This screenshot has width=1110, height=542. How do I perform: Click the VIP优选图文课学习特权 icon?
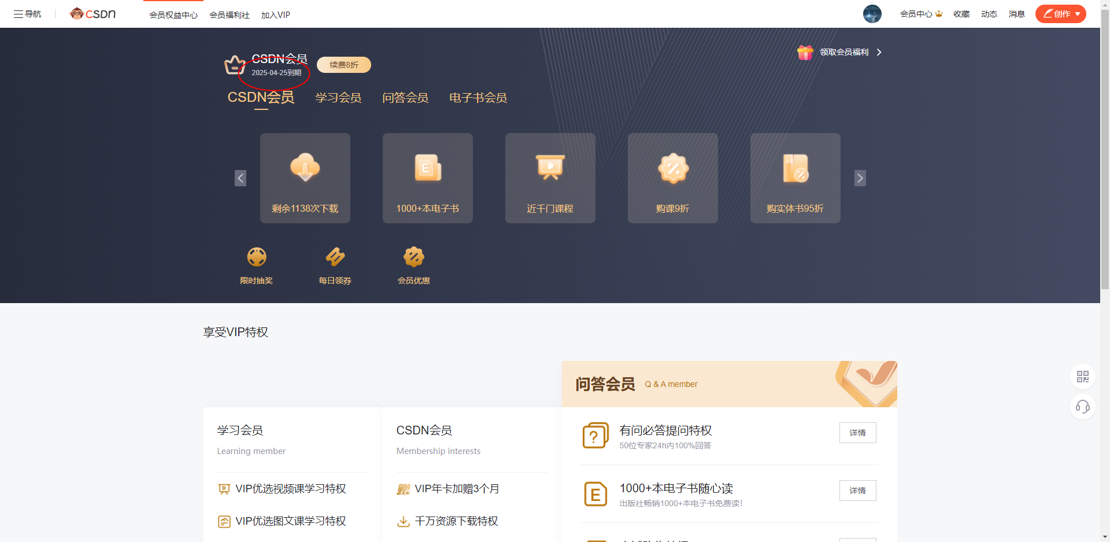click(224, 522)
